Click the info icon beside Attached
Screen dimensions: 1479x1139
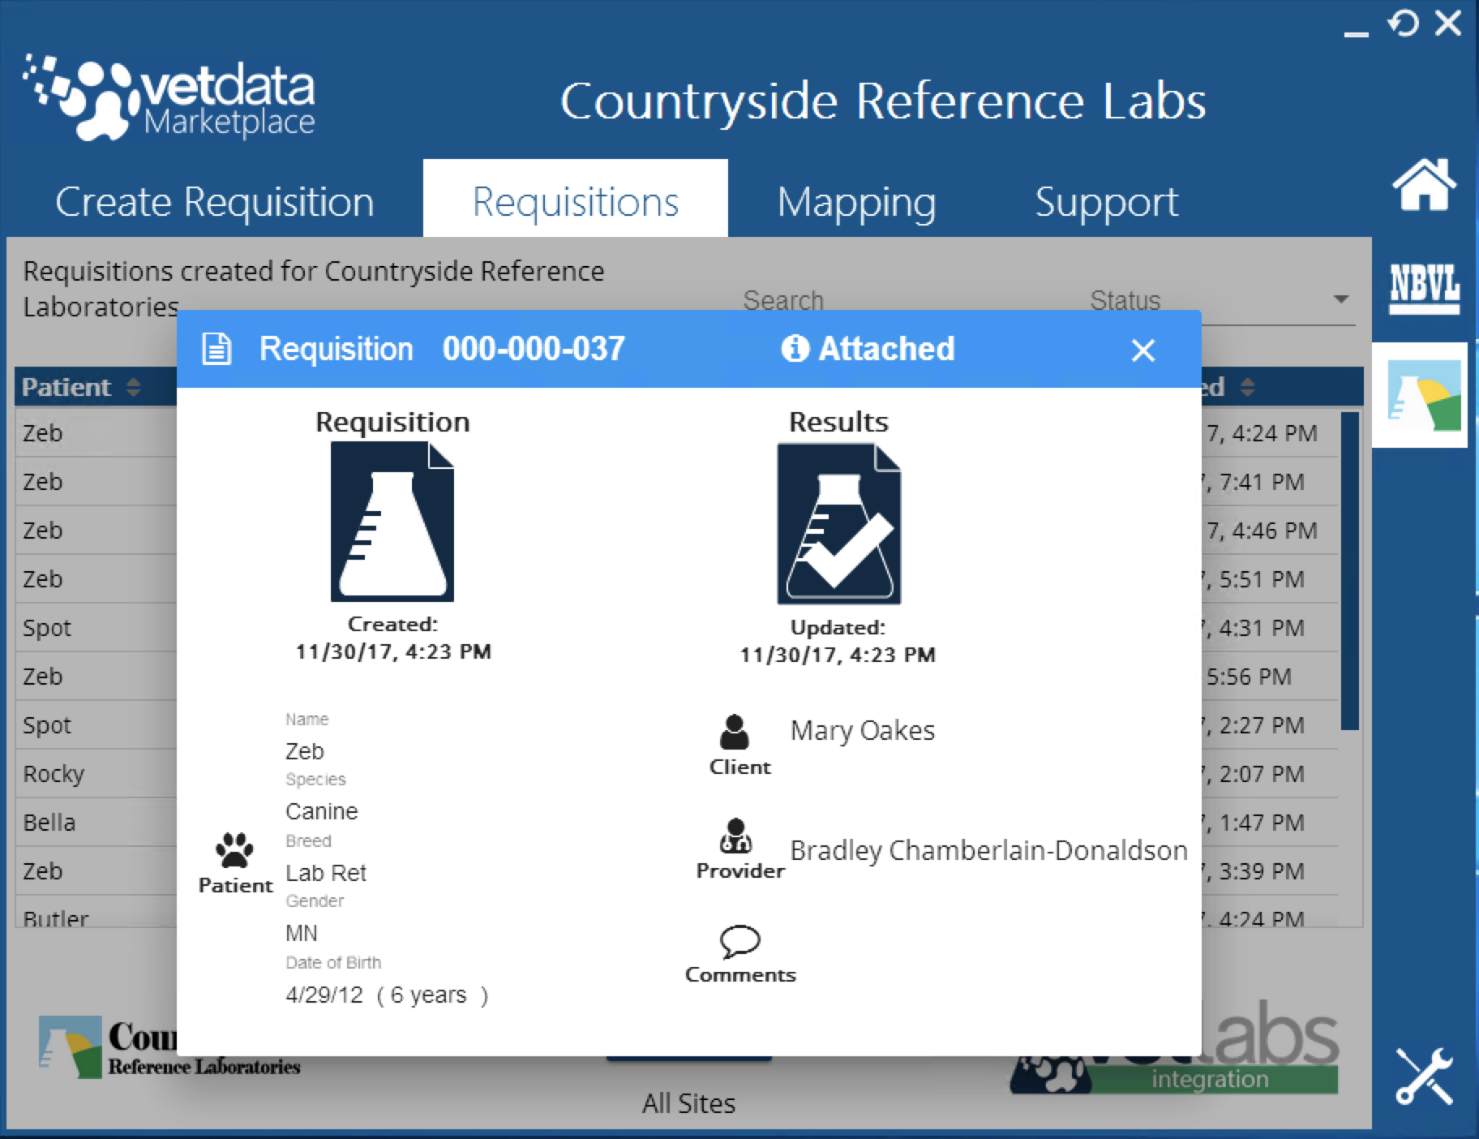point(795,349)
